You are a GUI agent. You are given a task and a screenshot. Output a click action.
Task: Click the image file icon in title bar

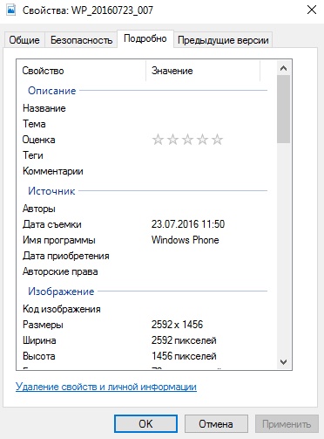click(x=11, y=10)
